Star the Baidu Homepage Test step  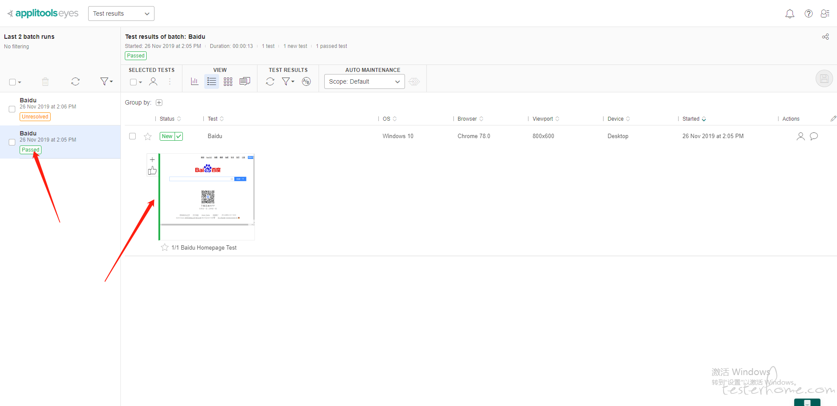tap(165, 247)
